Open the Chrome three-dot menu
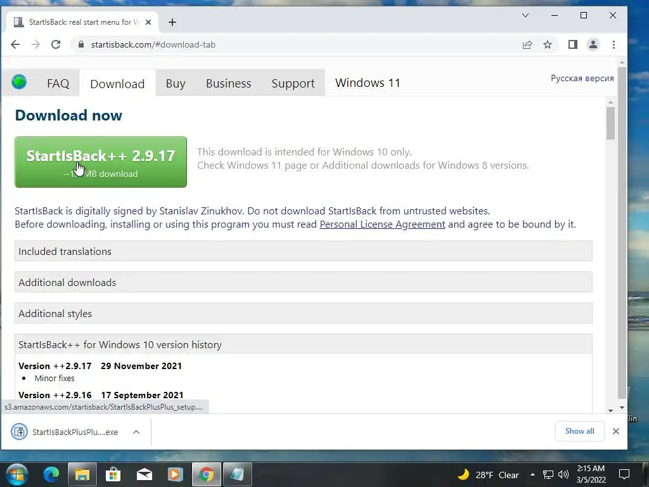The width and height of the screenshot is (649, 487). point(614,45)
